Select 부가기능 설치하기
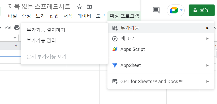 (64, 30)
